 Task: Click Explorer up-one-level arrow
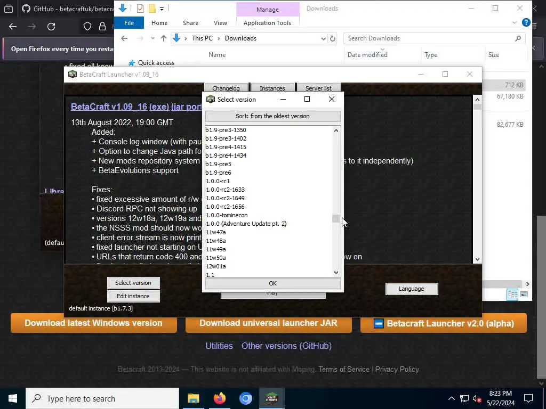click(x=164, y=38)
